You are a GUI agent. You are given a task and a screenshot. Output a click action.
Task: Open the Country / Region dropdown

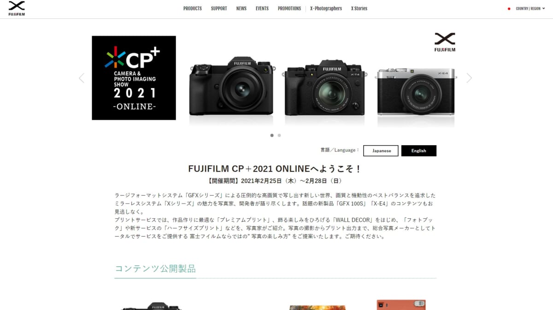(530, 9)
